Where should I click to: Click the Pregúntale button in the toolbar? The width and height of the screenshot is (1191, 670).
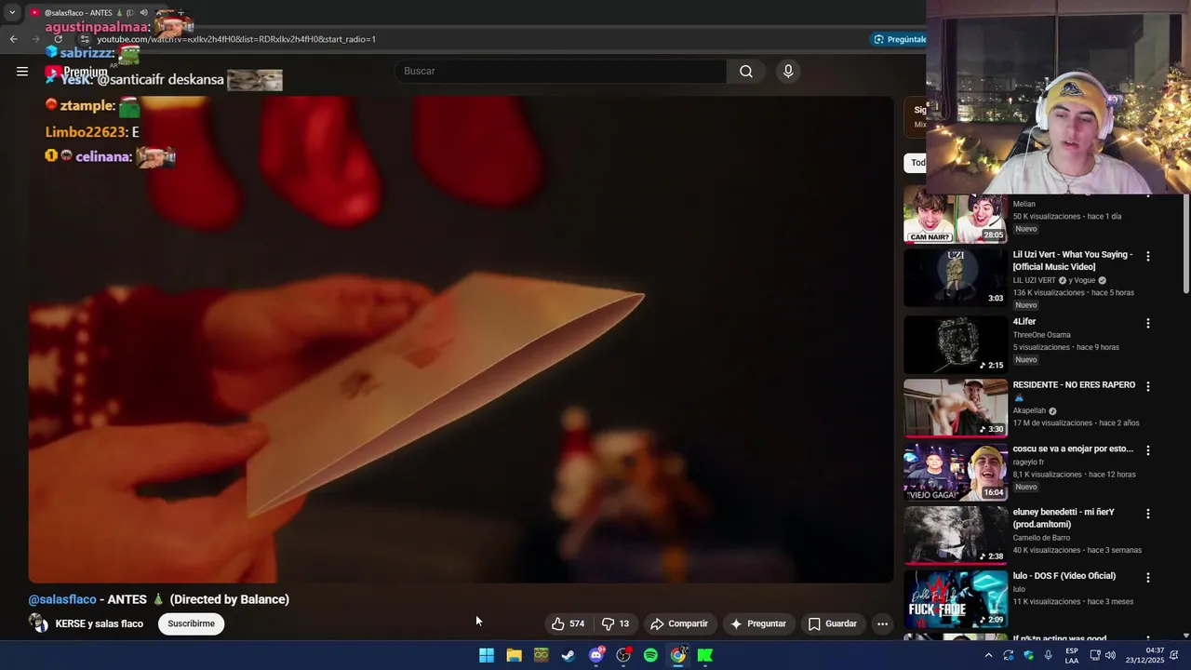tap(899, 39)
